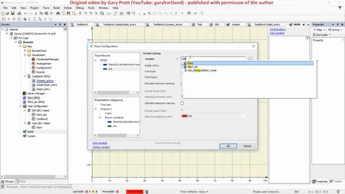Click the red Warning maximum color swatch
The image size is (345, 194).
click(184, 116)
